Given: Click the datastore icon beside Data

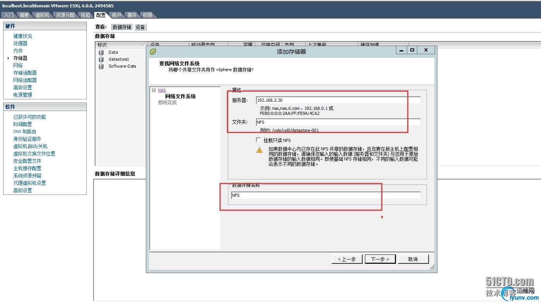Looking at the screenshot, I should [x=101, y=52].
